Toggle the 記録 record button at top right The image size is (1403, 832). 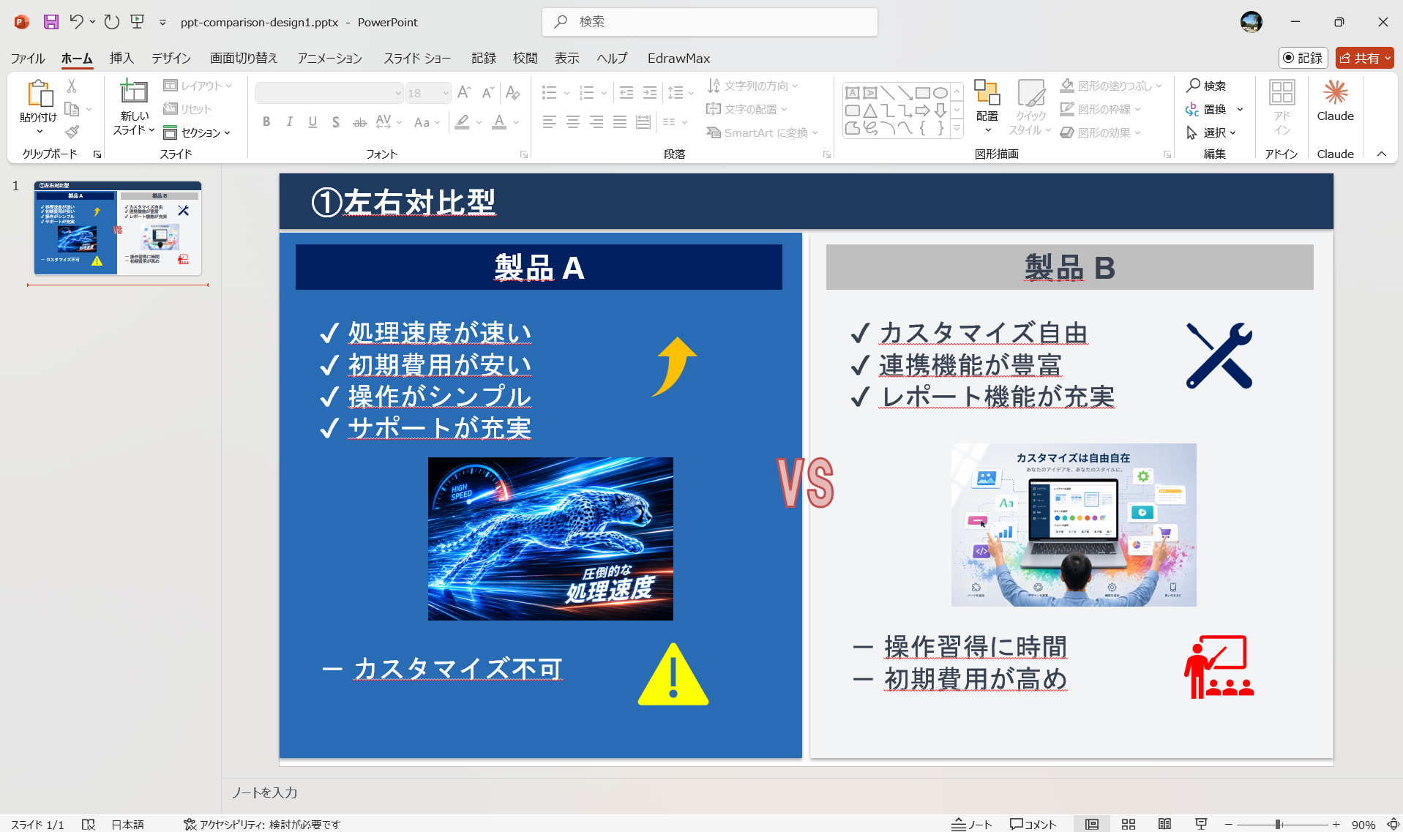[x=1303, y=58]
